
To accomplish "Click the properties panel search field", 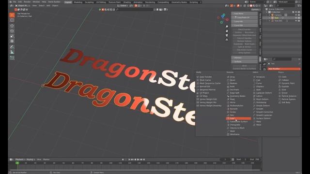I will coord(282,59).
